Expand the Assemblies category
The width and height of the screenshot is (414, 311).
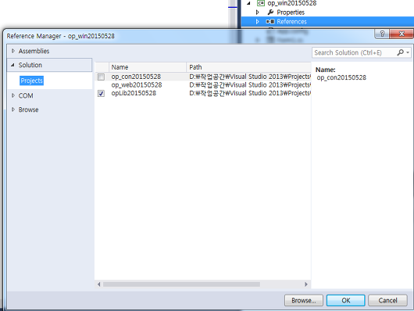[13, 51]
